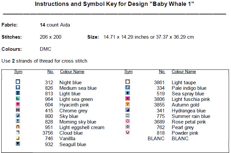Click the left 'Colour Name' column header

(72, 71)
